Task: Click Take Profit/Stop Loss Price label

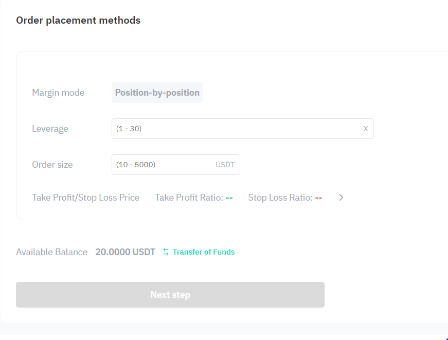Action: [86, 198]
